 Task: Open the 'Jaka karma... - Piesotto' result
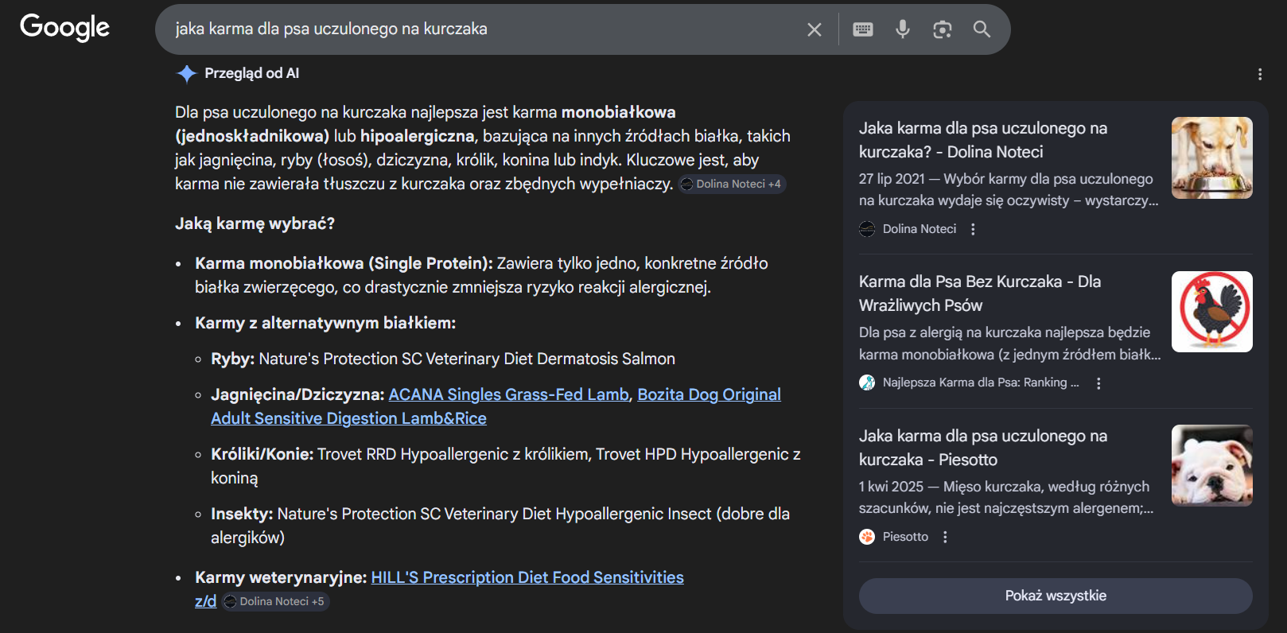click(x=983, y=448)
